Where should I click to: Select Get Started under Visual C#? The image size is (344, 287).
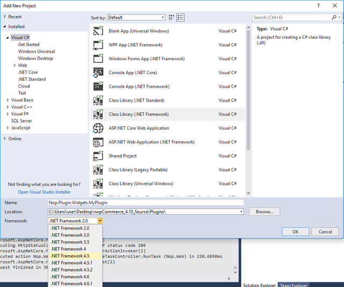click(28, 45)
